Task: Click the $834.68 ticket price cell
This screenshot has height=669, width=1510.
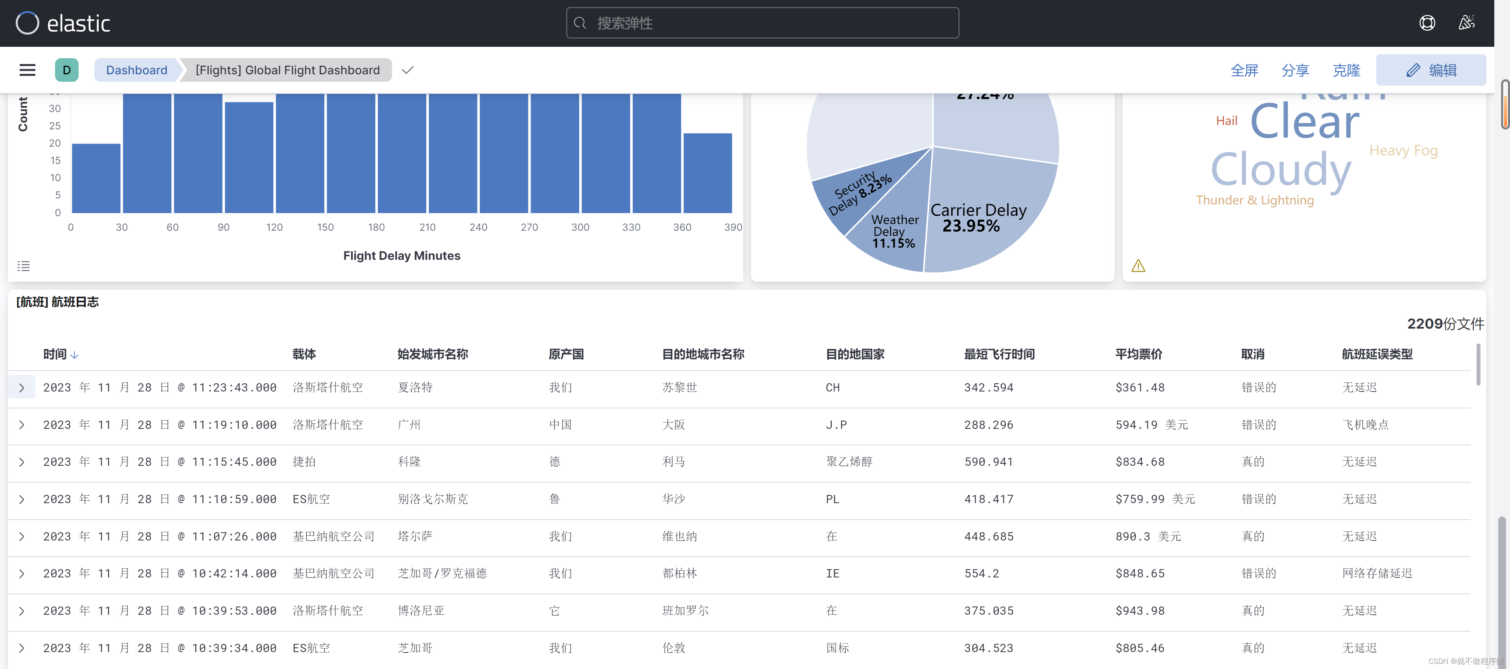Action: (x=1140, y=462)
